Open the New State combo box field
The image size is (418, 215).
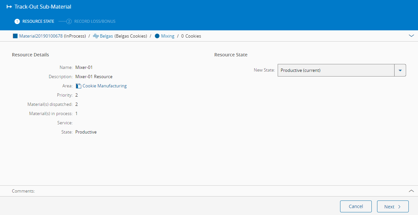336,70
